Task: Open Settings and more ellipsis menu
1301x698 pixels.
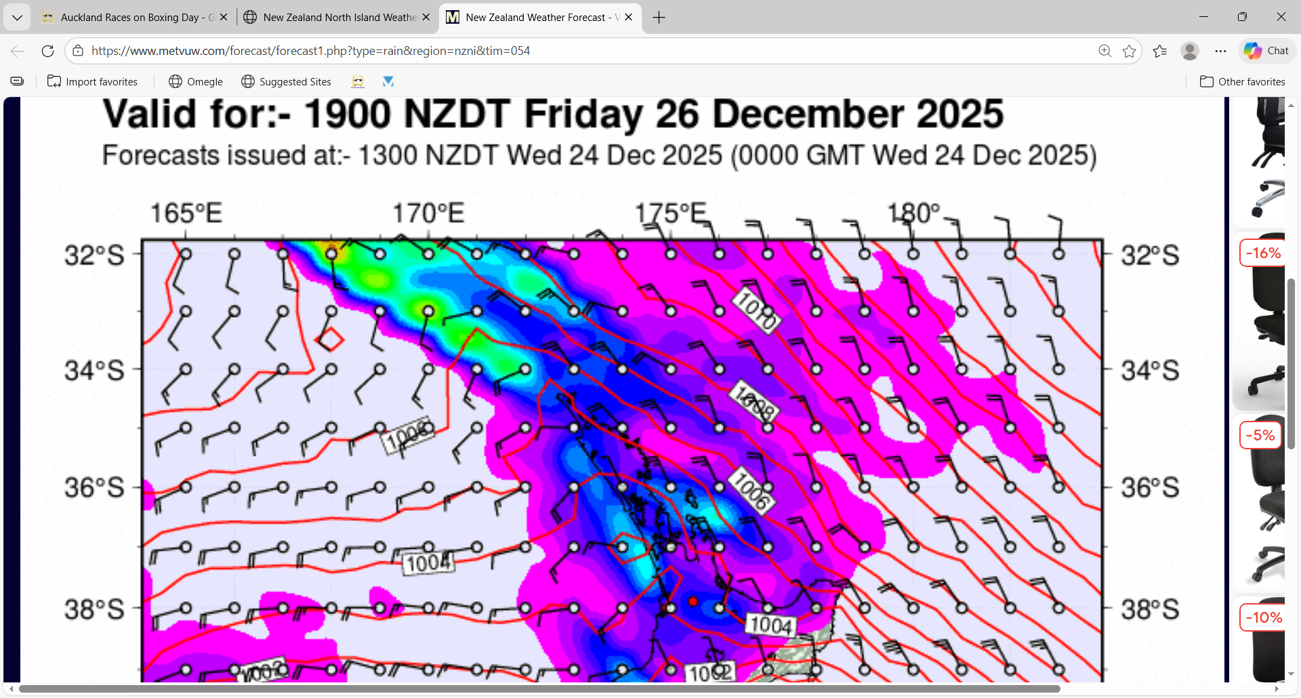Action: (1220, 51)
